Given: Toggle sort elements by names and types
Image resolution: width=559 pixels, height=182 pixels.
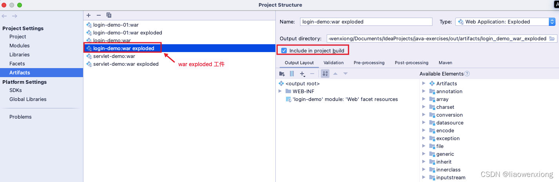Looking at the screenshot, I should point(325,74).
